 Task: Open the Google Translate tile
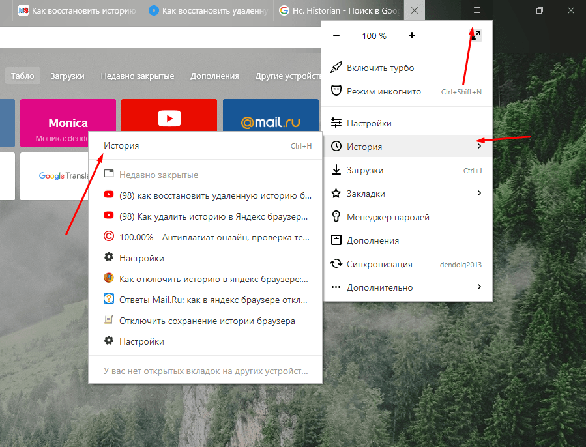pyautogui.click(x=55, y=176)
